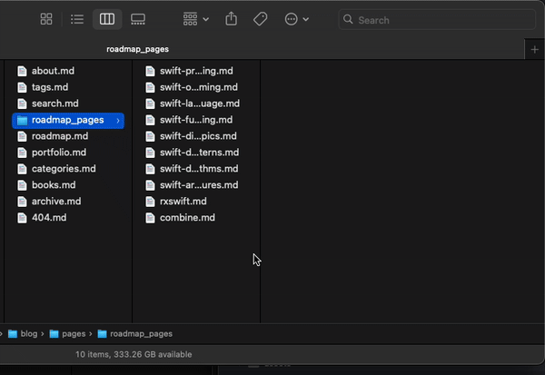
Task: Click pages folder in path bar
Action: coord(74,334)
